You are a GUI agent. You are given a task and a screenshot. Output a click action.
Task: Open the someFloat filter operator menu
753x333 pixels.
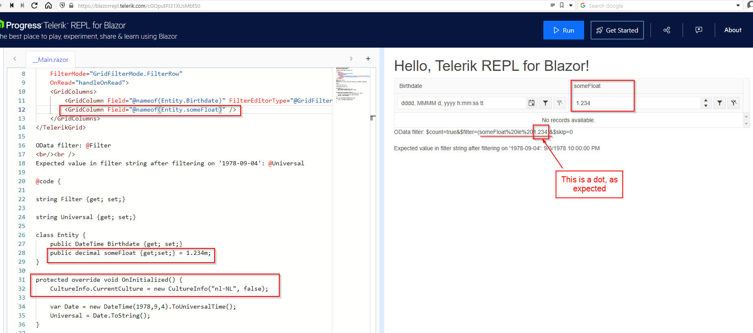tap(720, 103)
